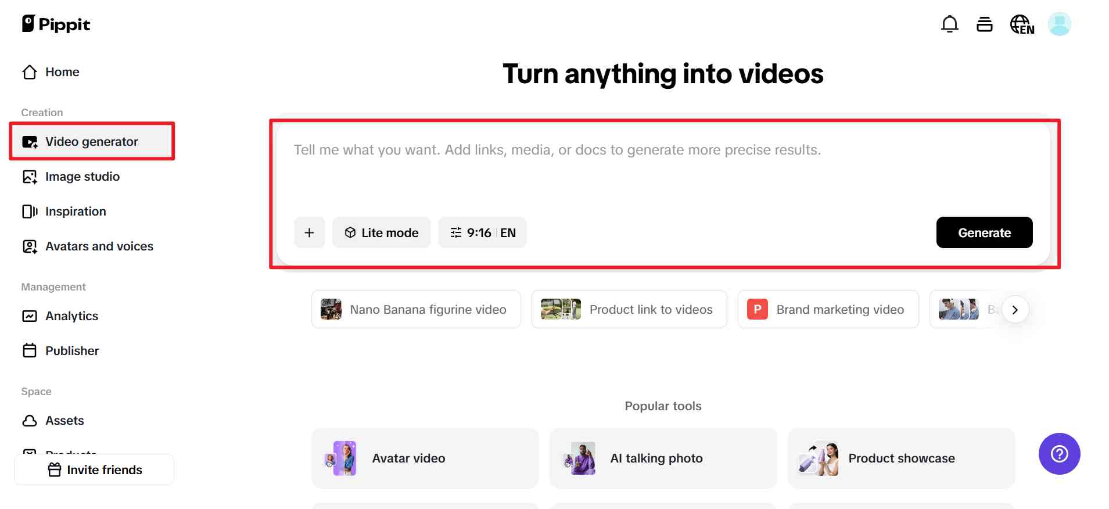
Task: Click the Invite friends button
Action: pos(94,469)
